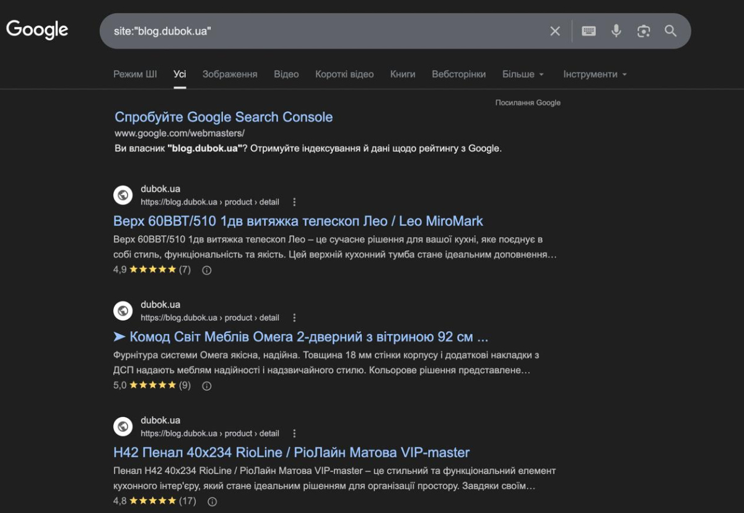
Task: Click info icon beside 4,9 rating
Action: 207,270
